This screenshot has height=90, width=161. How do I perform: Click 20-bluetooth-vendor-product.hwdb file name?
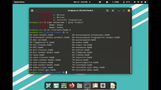tap(49, 37)
